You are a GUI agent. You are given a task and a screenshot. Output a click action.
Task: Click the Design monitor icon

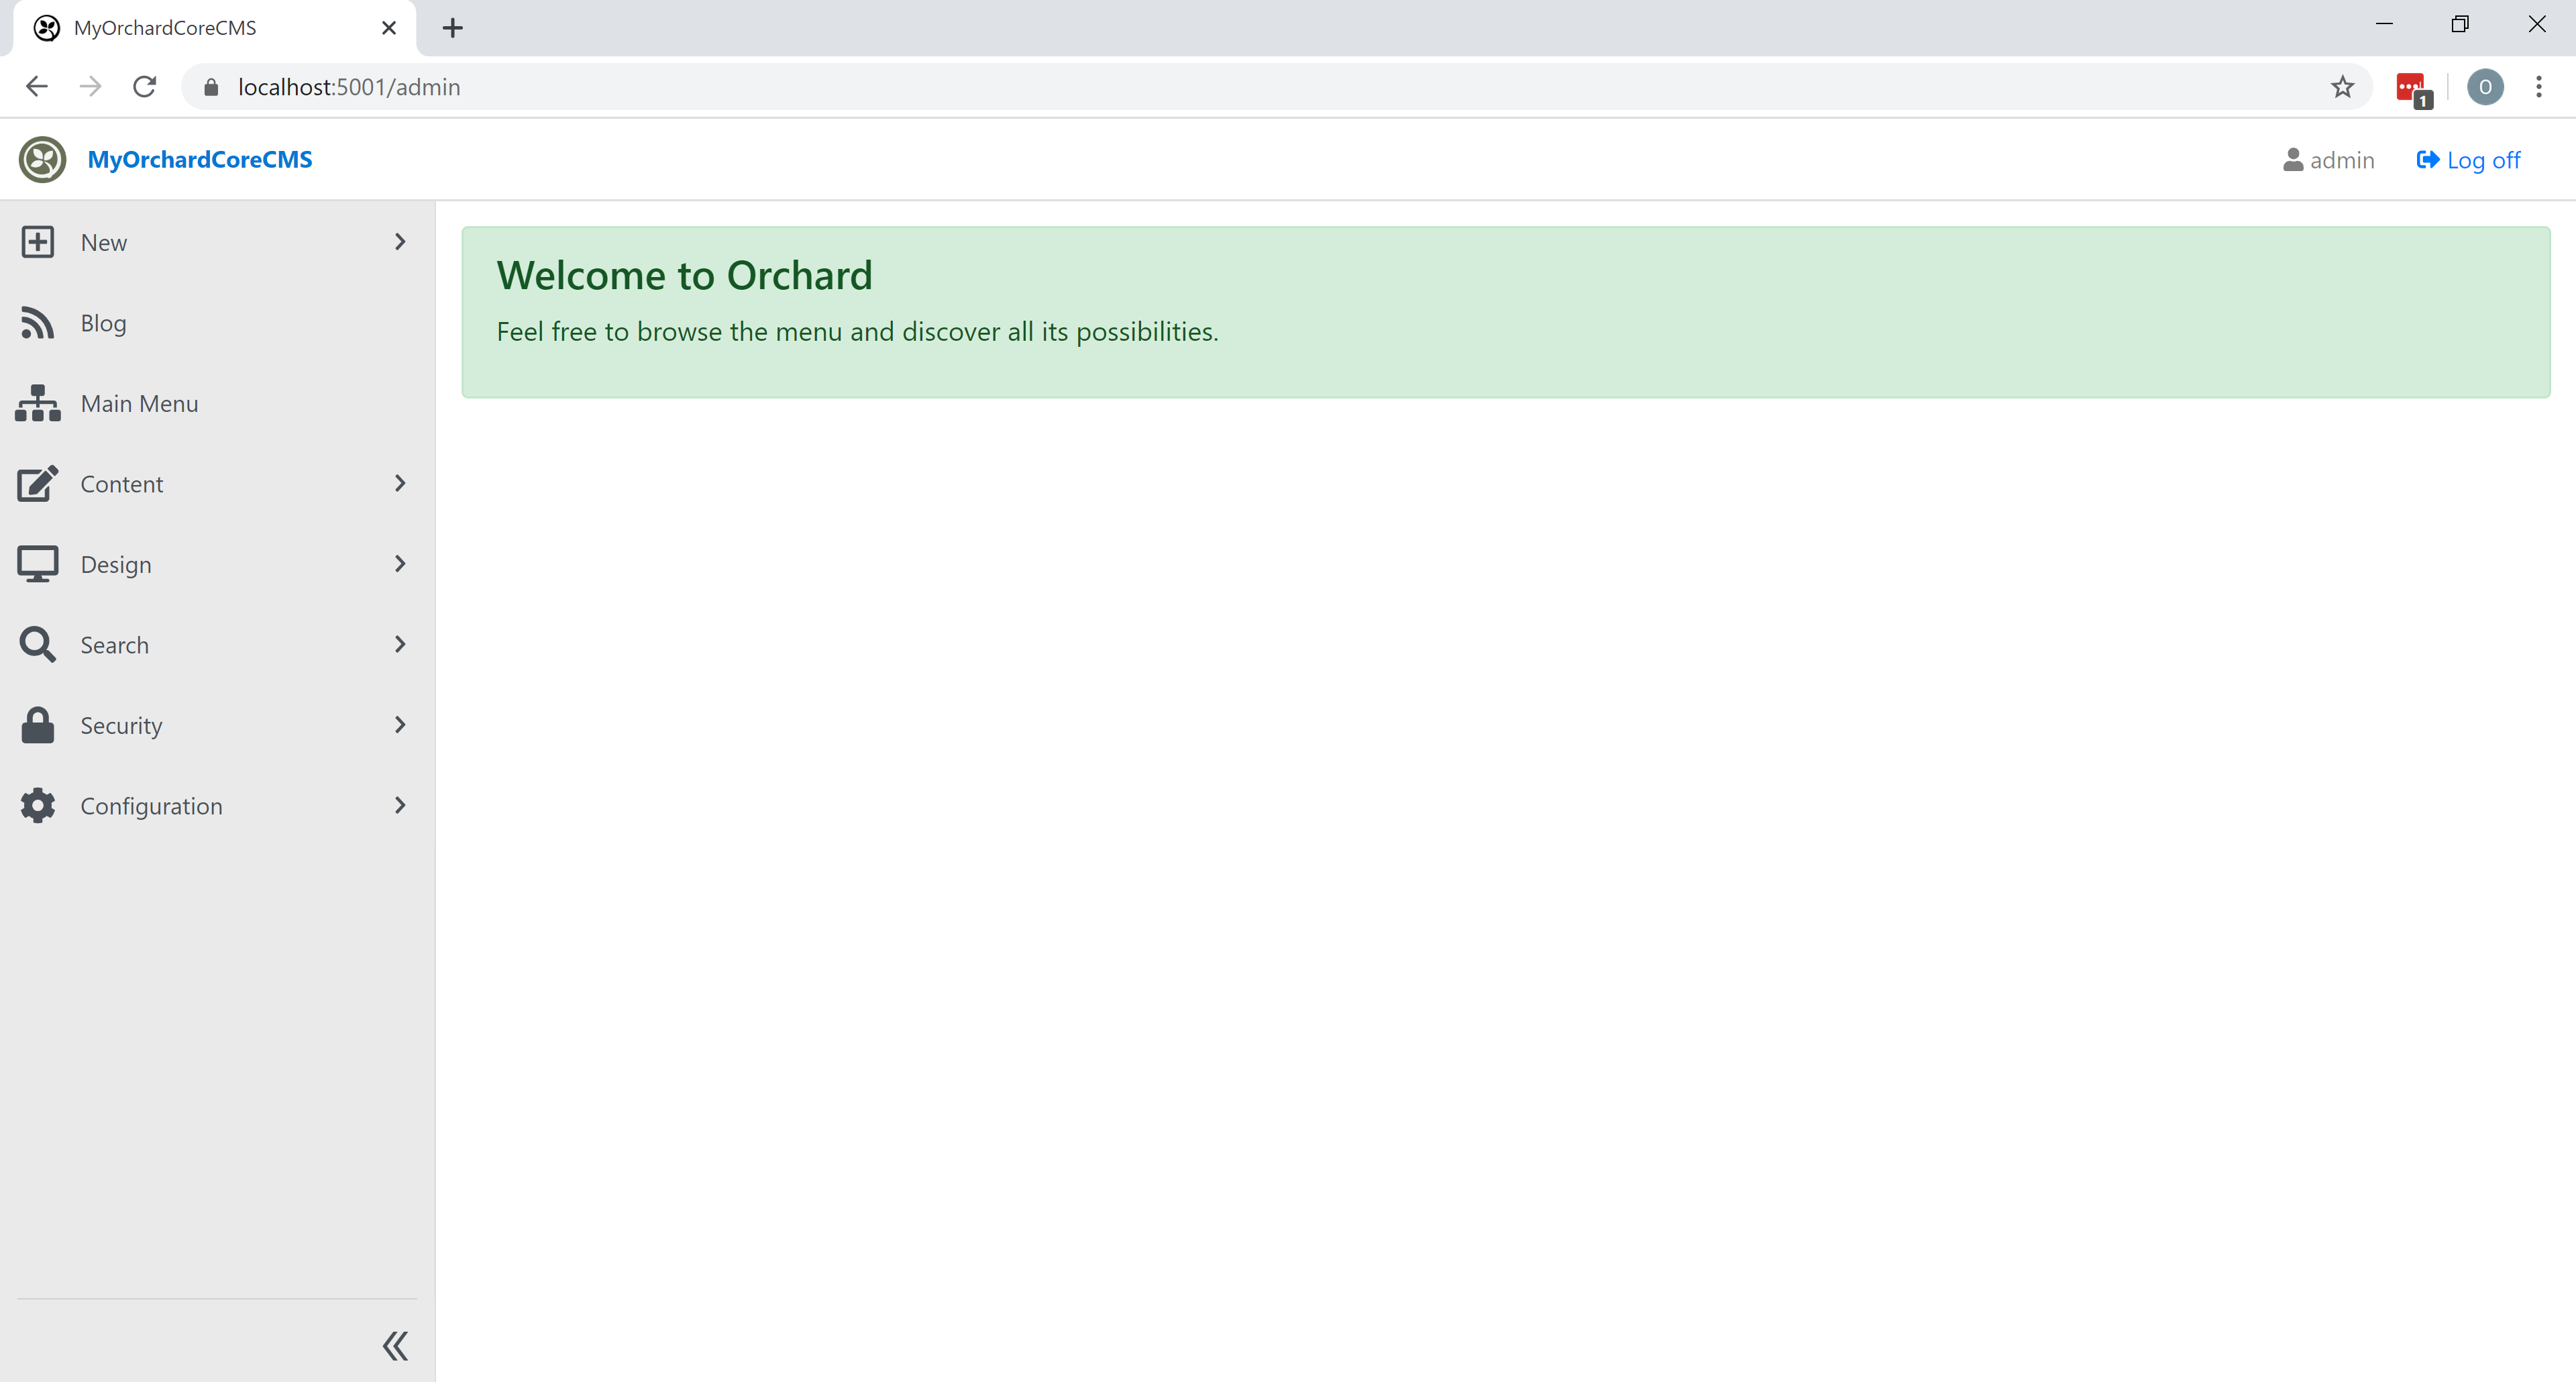tap(37, 563)
